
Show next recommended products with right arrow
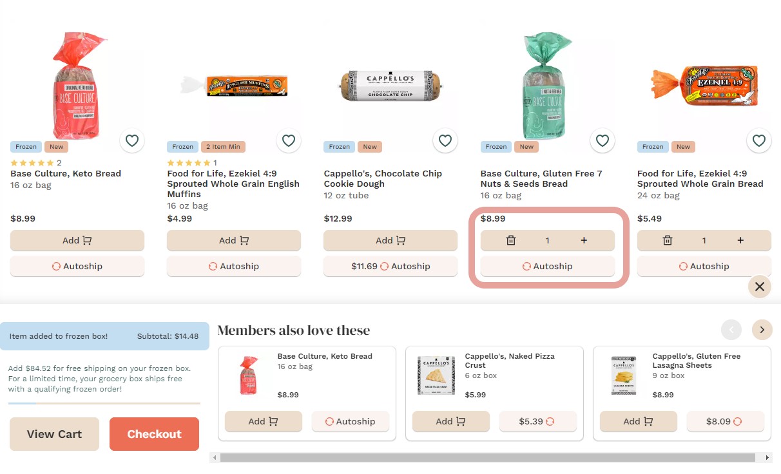coord(762,330)
